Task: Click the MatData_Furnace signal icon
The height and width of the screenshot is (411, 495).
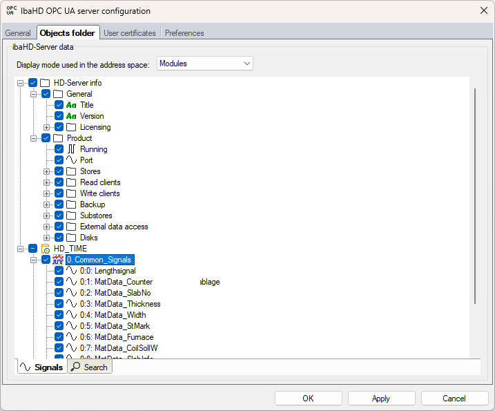Action: 71,337
